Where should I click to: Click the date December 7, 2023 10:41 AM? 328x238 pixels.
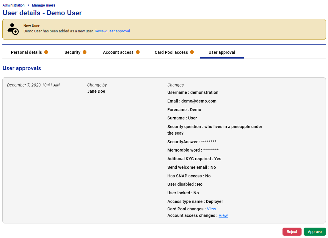click(x=34, y=85)
